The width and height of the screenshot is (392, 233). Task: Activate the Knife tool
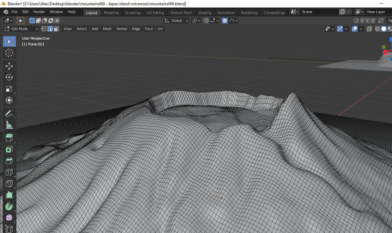click(x=9, y=184)
